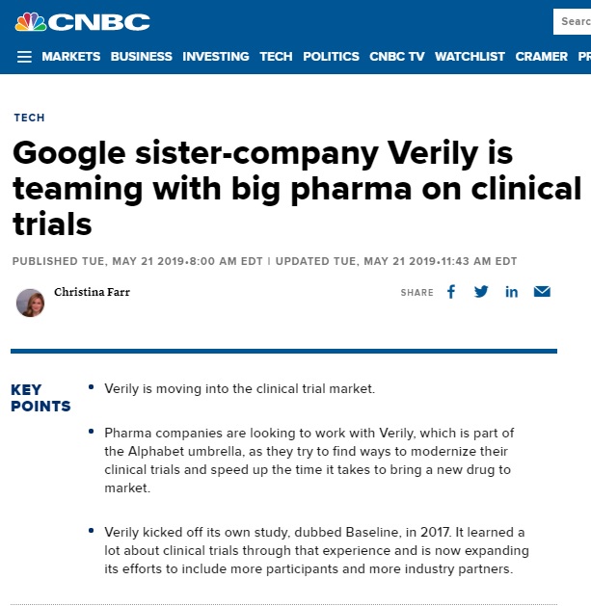Go to the Cramer section
591x606 pixels.
[x=541, y=57]
